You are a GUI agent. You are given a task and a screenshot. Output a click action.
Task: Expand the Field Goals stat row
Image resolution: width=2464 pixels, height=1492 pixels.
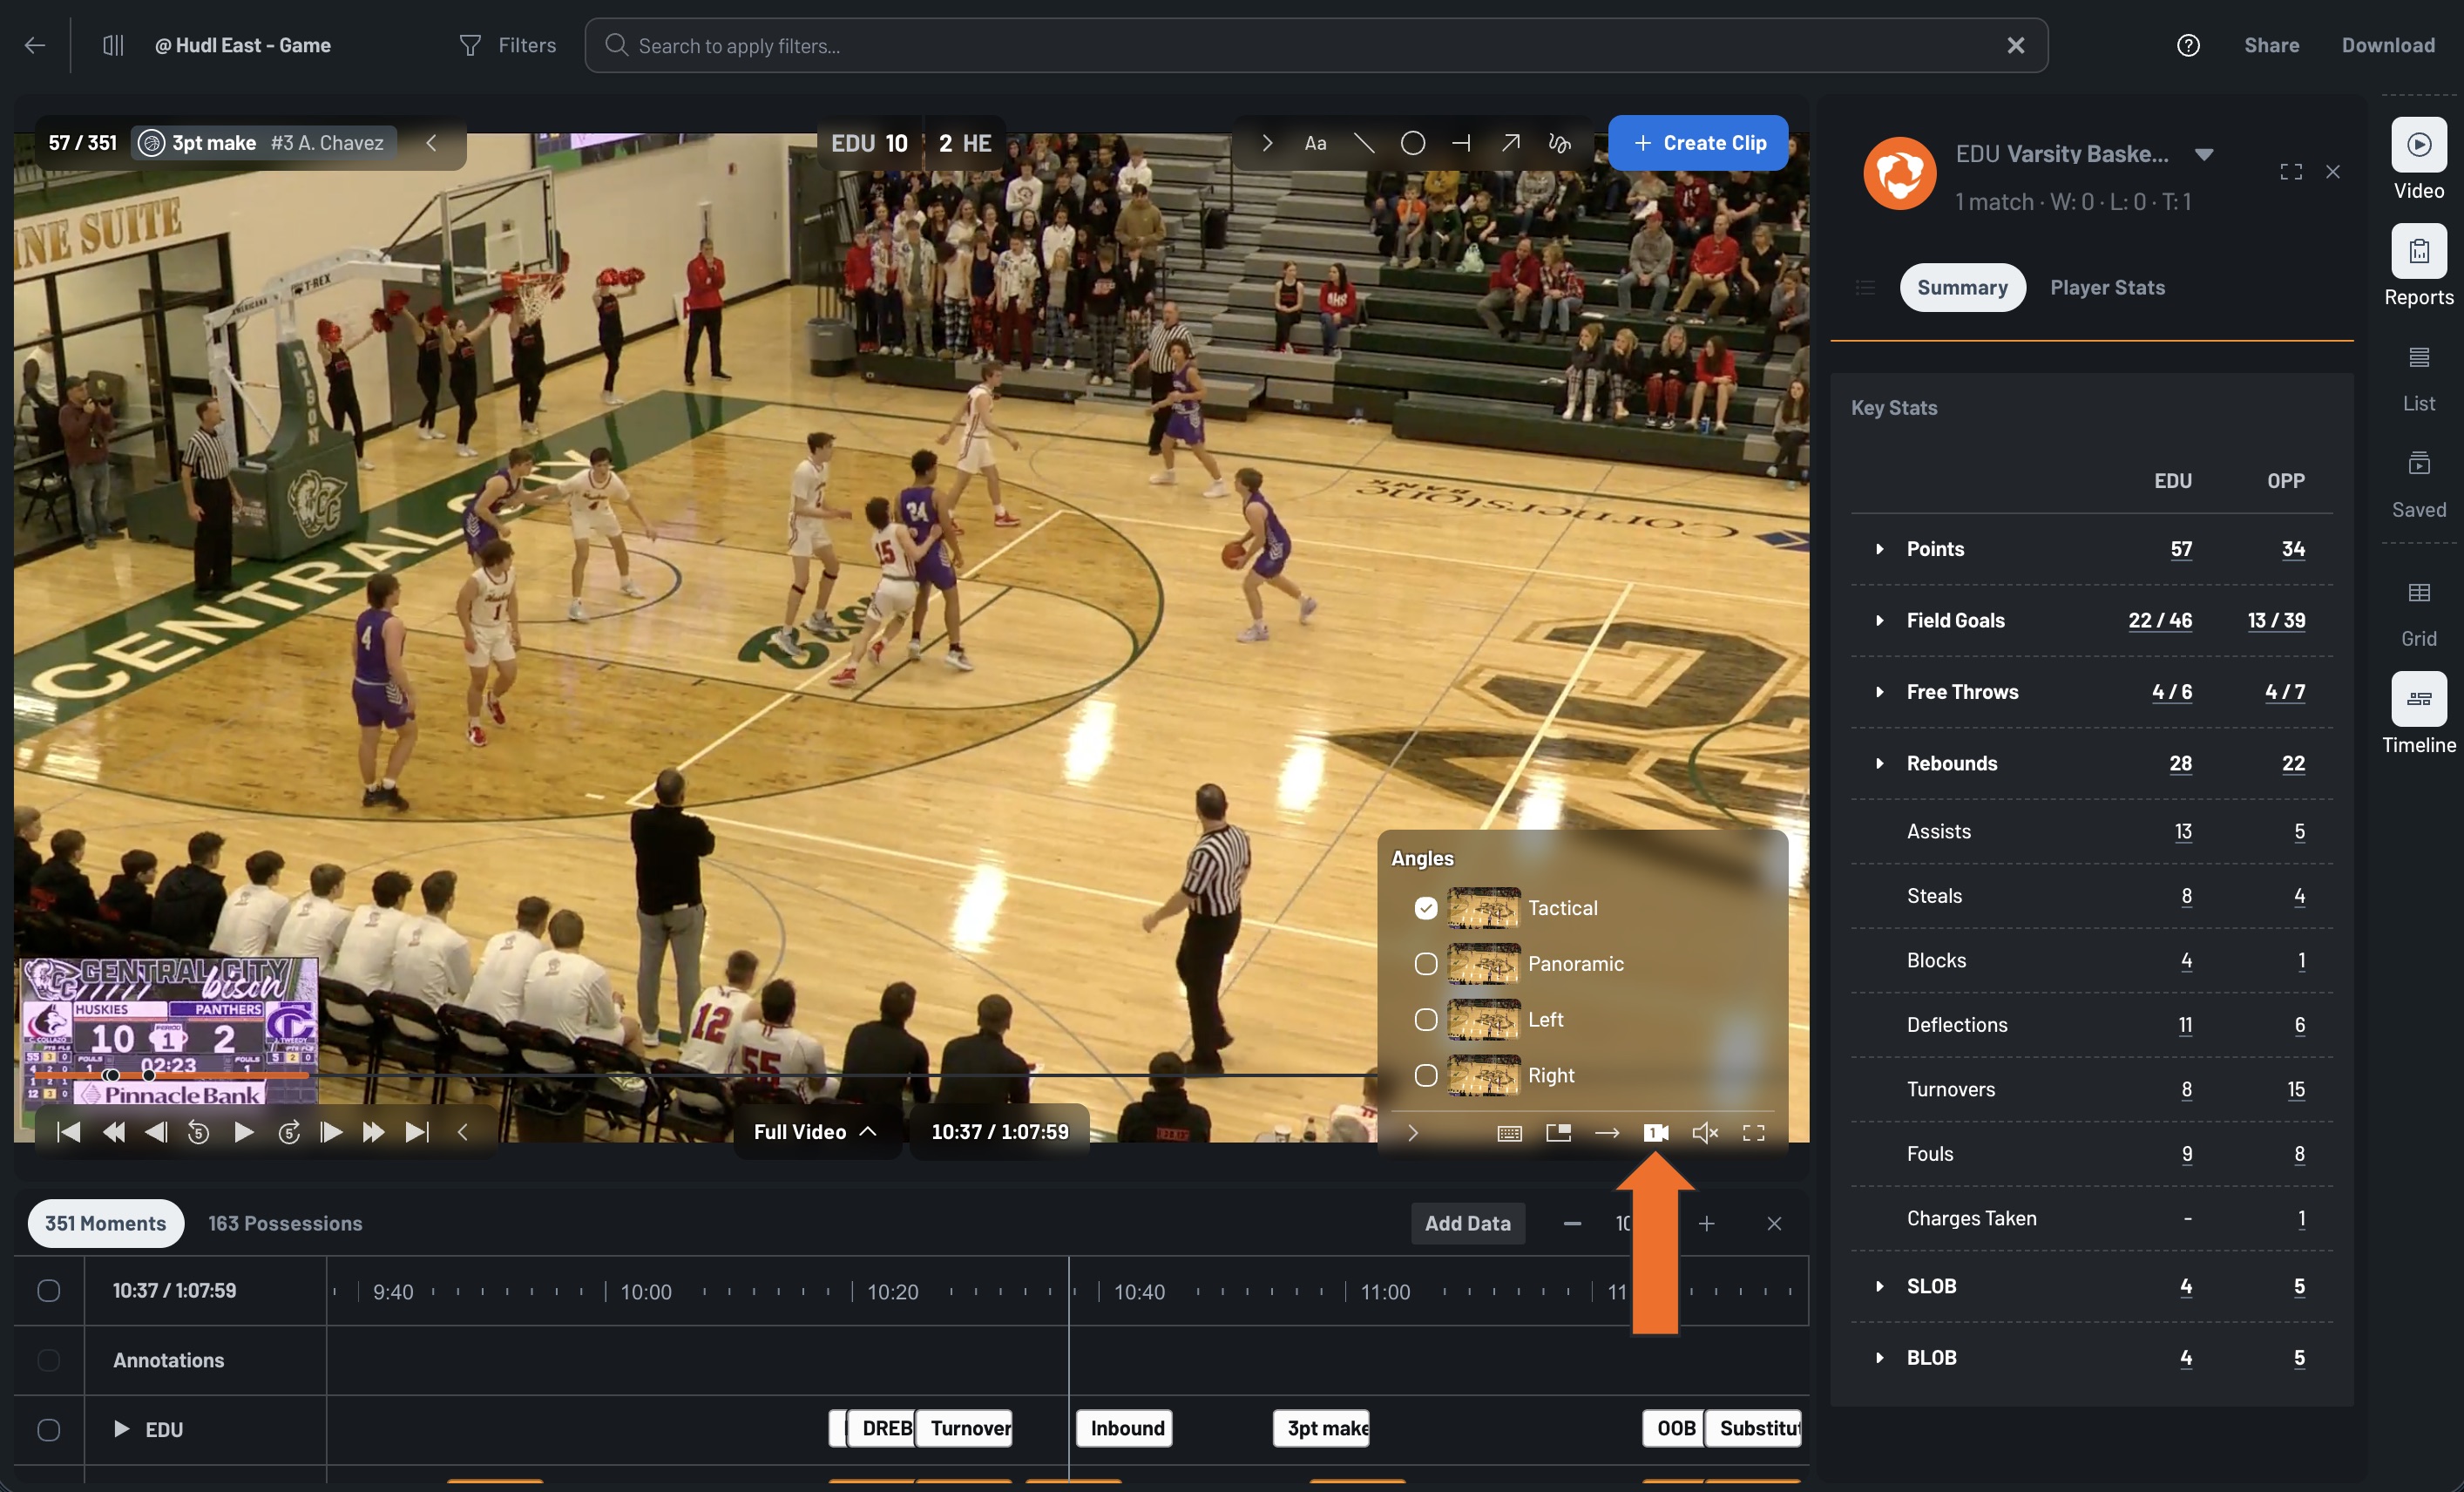click(x=1880, y=621)
